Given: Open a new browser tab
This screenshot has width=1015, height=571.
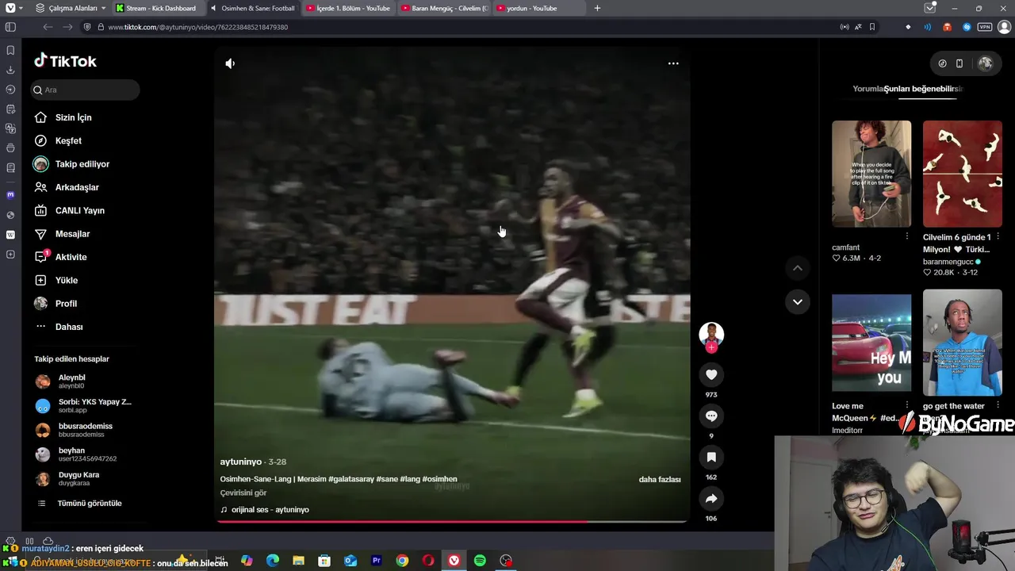Looking at the screenshot, I should [597, 8].
